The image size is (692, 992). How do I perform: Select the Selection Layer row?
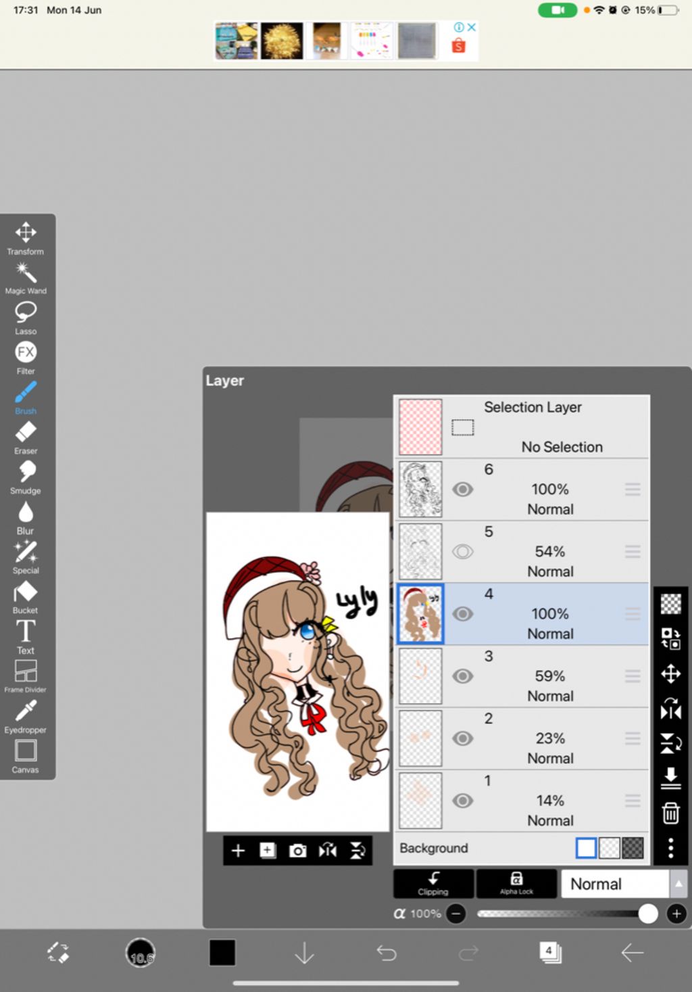point(521,427)
